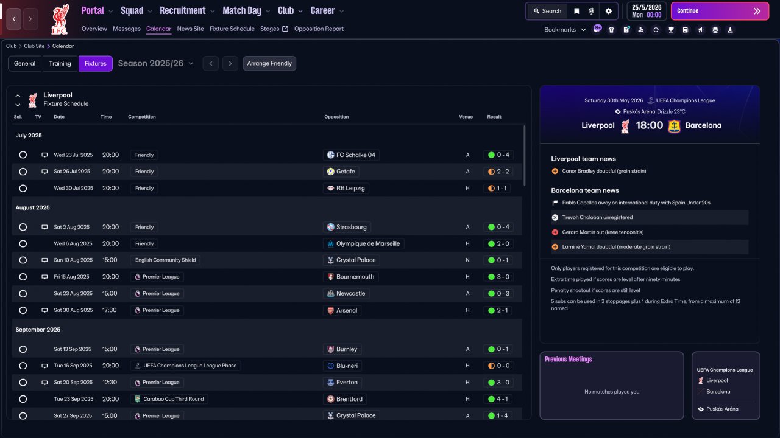Go to next season with right arrow
Viewport: 780px width, 438px height.
(x=230, y=63)
